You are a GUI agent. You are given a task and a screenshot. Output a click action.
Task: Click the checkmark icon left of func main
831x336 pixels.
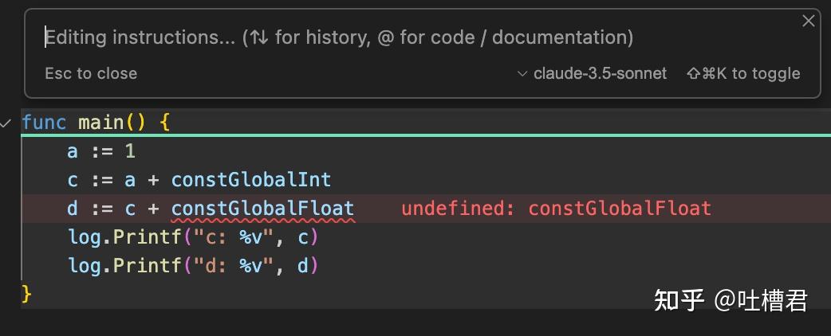(x=6, y=123)
